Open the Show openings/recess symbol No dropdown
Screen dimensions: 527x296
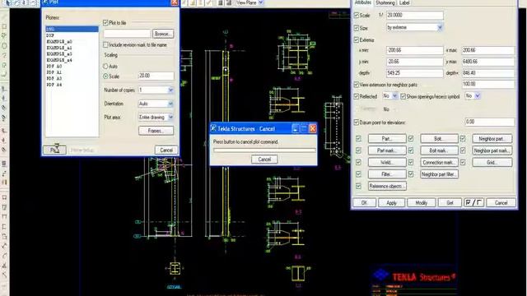(x=478, y=96)
